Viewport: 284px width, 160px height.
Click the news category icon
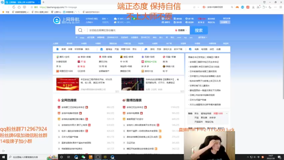(x=58, y=49)
